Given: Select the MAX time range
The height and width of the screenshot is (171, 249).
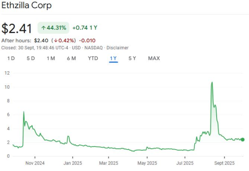Looking at the screenshot, I should point(154,58).
